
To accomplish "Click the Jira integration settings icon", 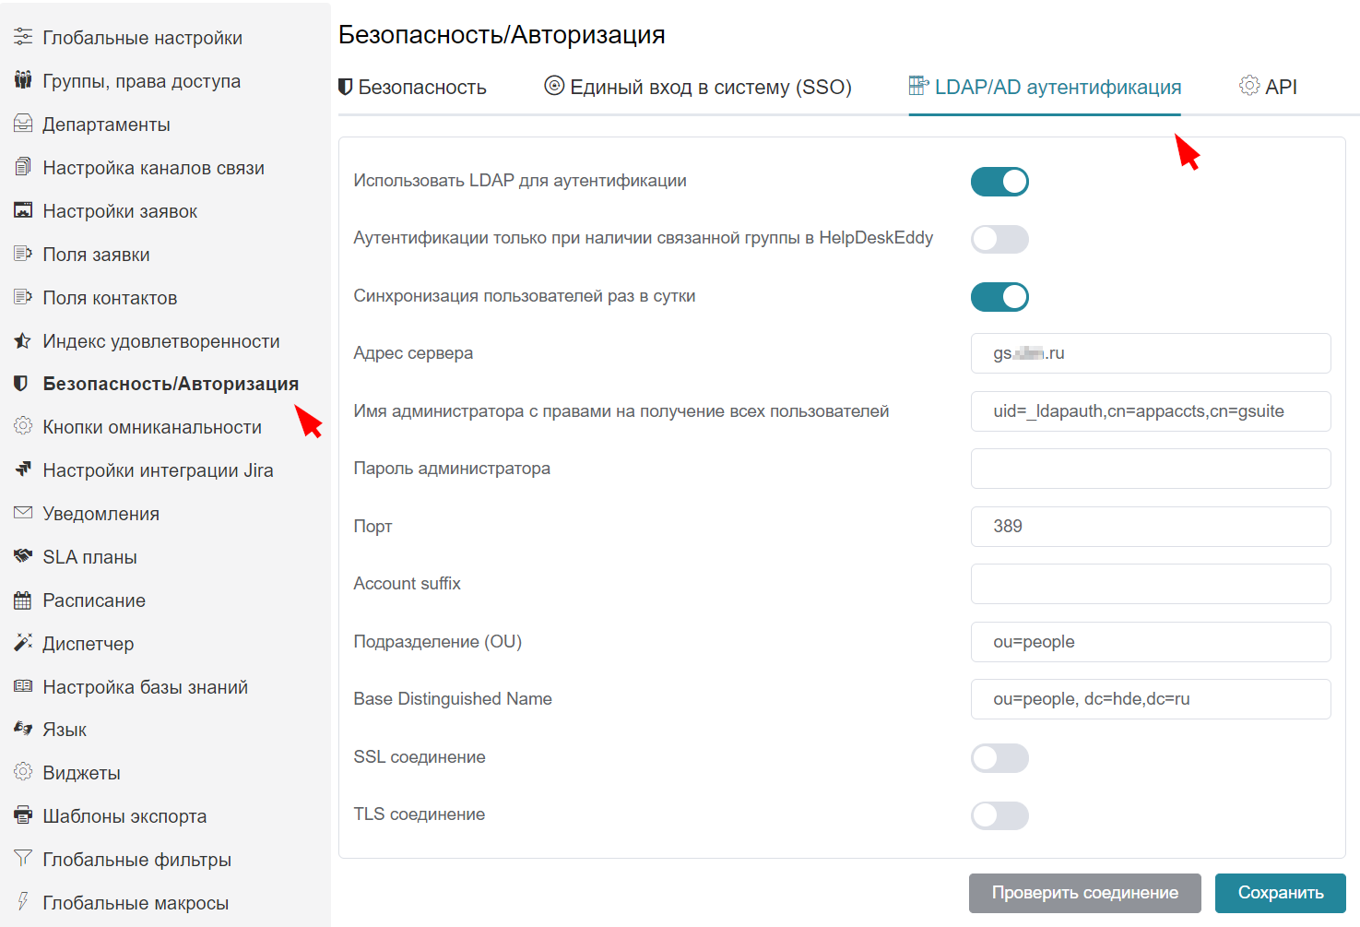I will click(23, 469).
